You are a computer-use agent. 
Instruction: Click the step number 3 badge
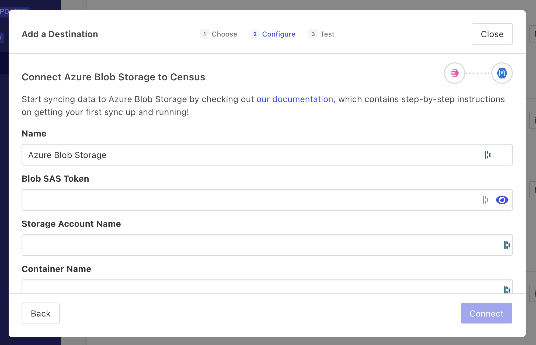click(x=313, y=34)
